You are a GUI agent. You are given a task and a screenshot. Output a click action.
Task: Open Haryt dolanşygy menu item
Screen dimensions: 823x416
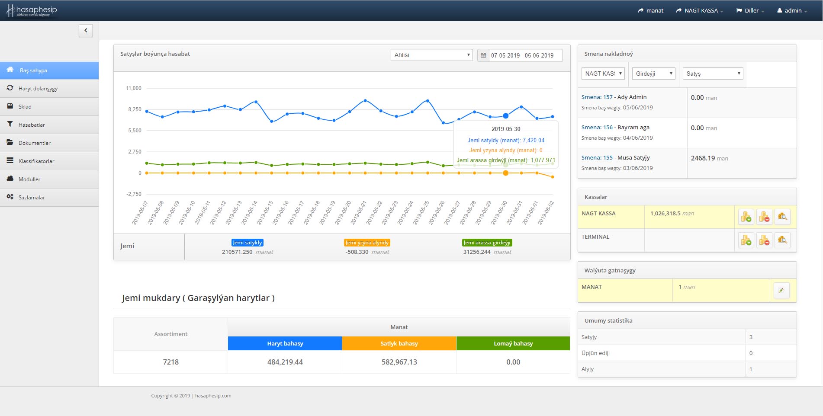(x=49, y=88)
